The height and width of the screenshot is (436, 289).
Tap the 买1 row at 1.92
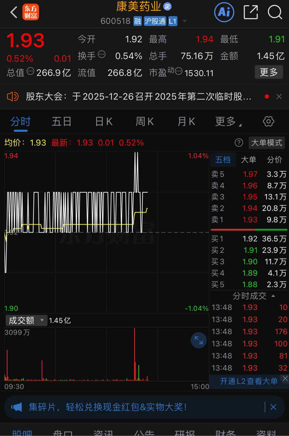click(x=249, y=239)
